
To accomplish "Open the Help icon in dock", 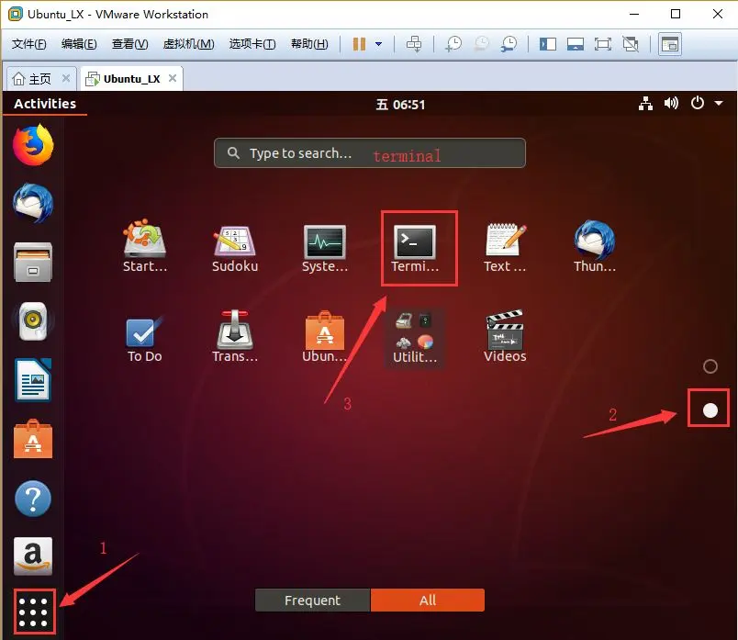I will tap(33, 499).
